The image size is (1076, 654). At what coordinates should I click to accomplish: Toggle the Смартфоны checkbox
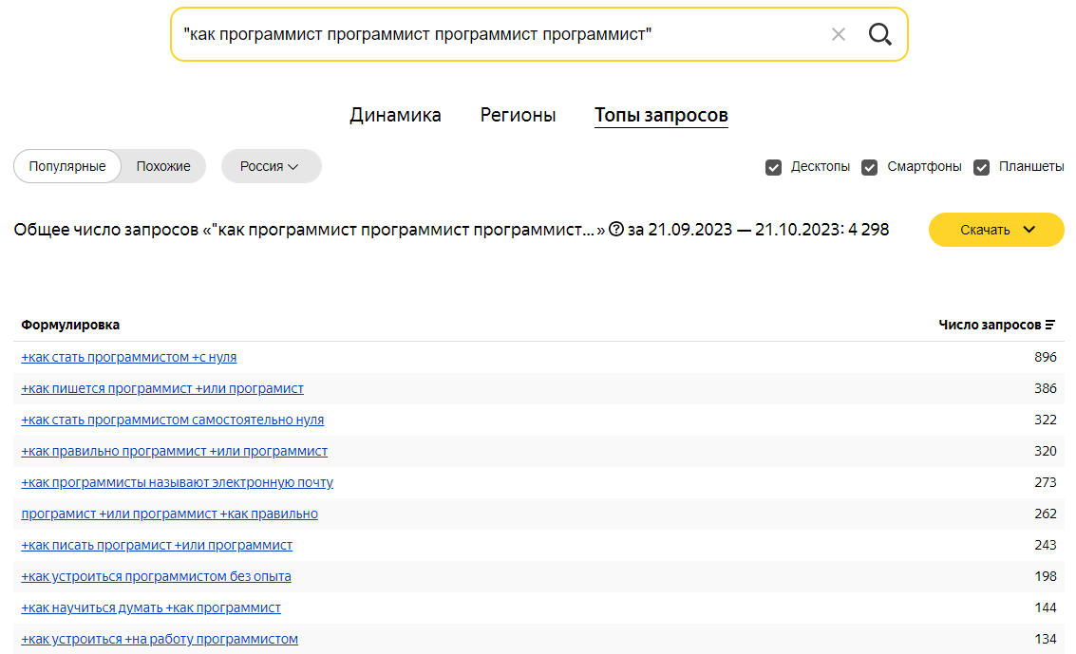point(869,167)
